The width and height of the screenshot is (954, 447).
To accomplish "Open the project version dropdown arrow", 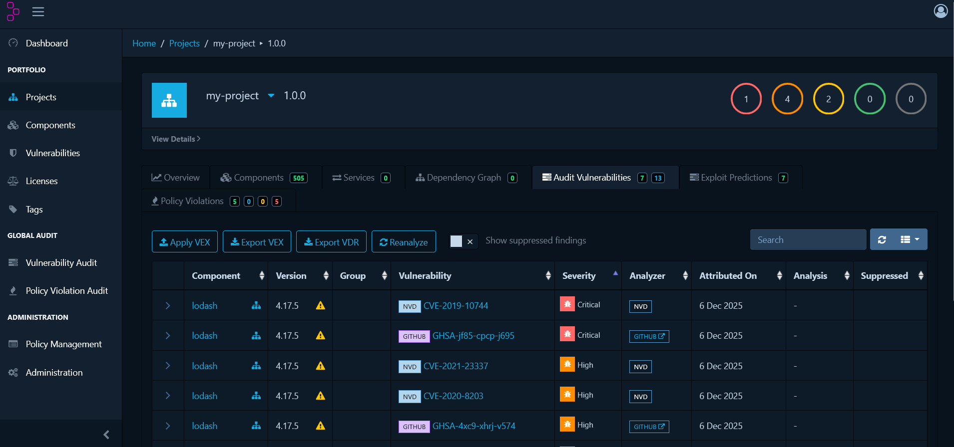I will coord(271,96).
